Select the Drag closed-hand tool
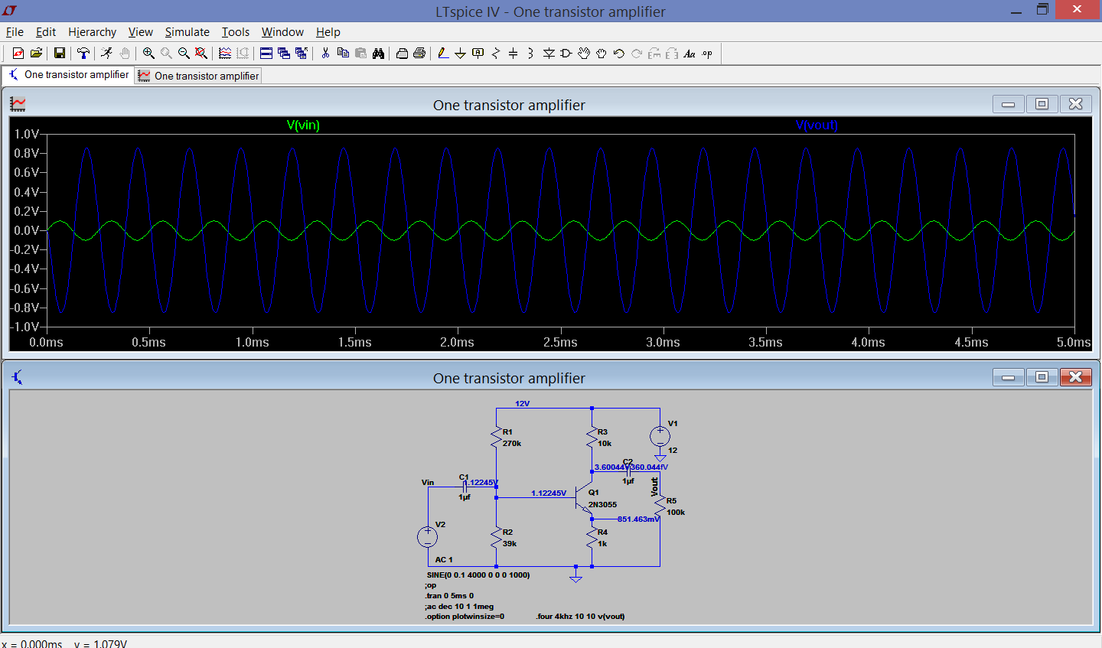This screenshot has width=1102, height=648. pos(602,53)
